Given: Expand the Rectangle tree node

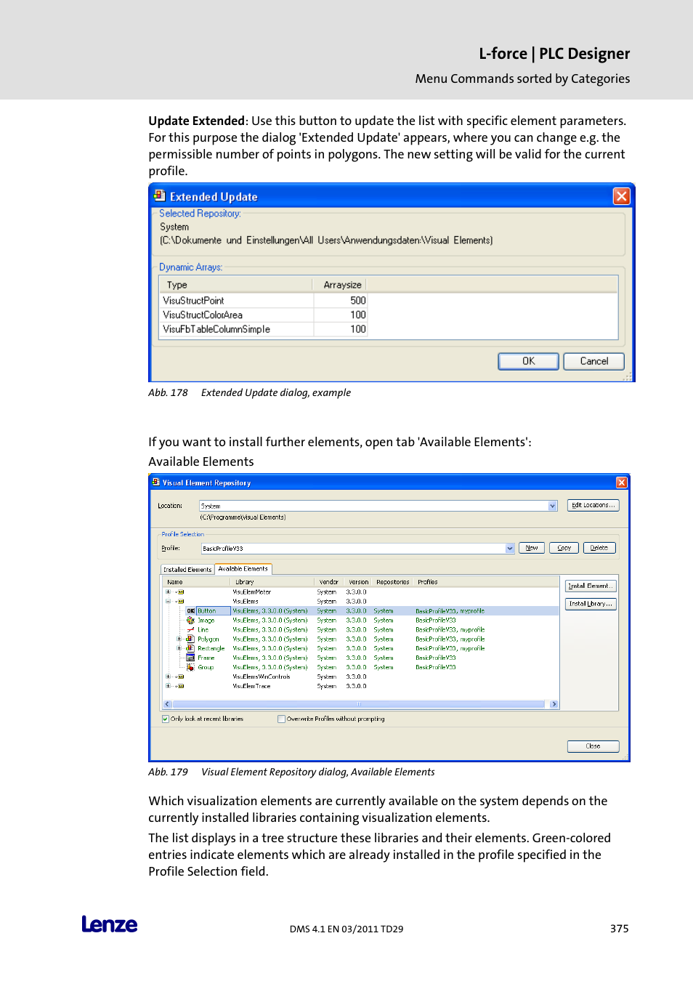Looking at the screenshot, I should pyautogui.click(x=179, y=648).
